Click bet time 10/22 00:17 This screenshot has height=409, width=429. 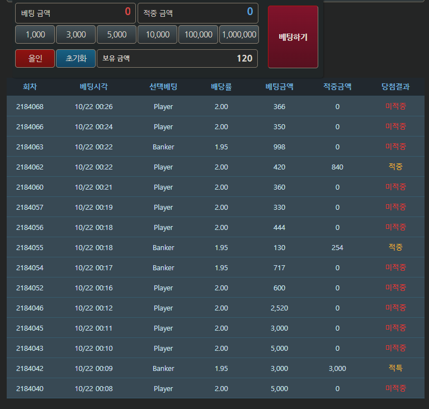coord(94,268)
